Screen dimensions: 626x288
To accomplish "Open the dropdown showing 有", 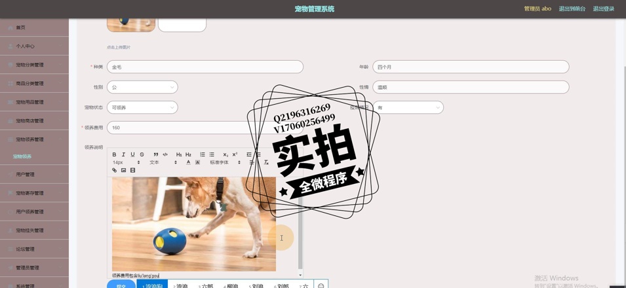I will (x=408, y=107).
